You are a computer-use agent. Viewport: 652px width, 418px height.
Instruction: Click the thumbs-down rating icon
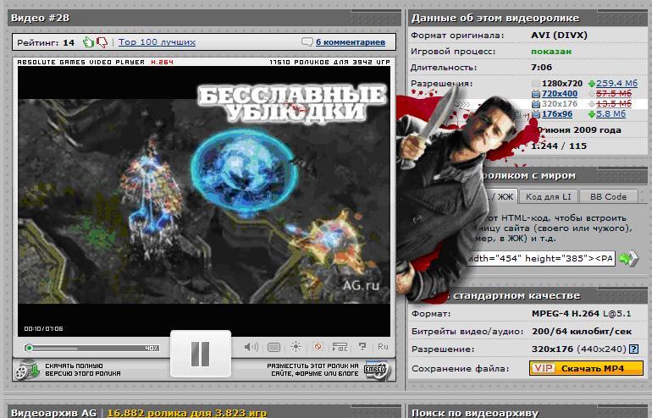[102, 42]
